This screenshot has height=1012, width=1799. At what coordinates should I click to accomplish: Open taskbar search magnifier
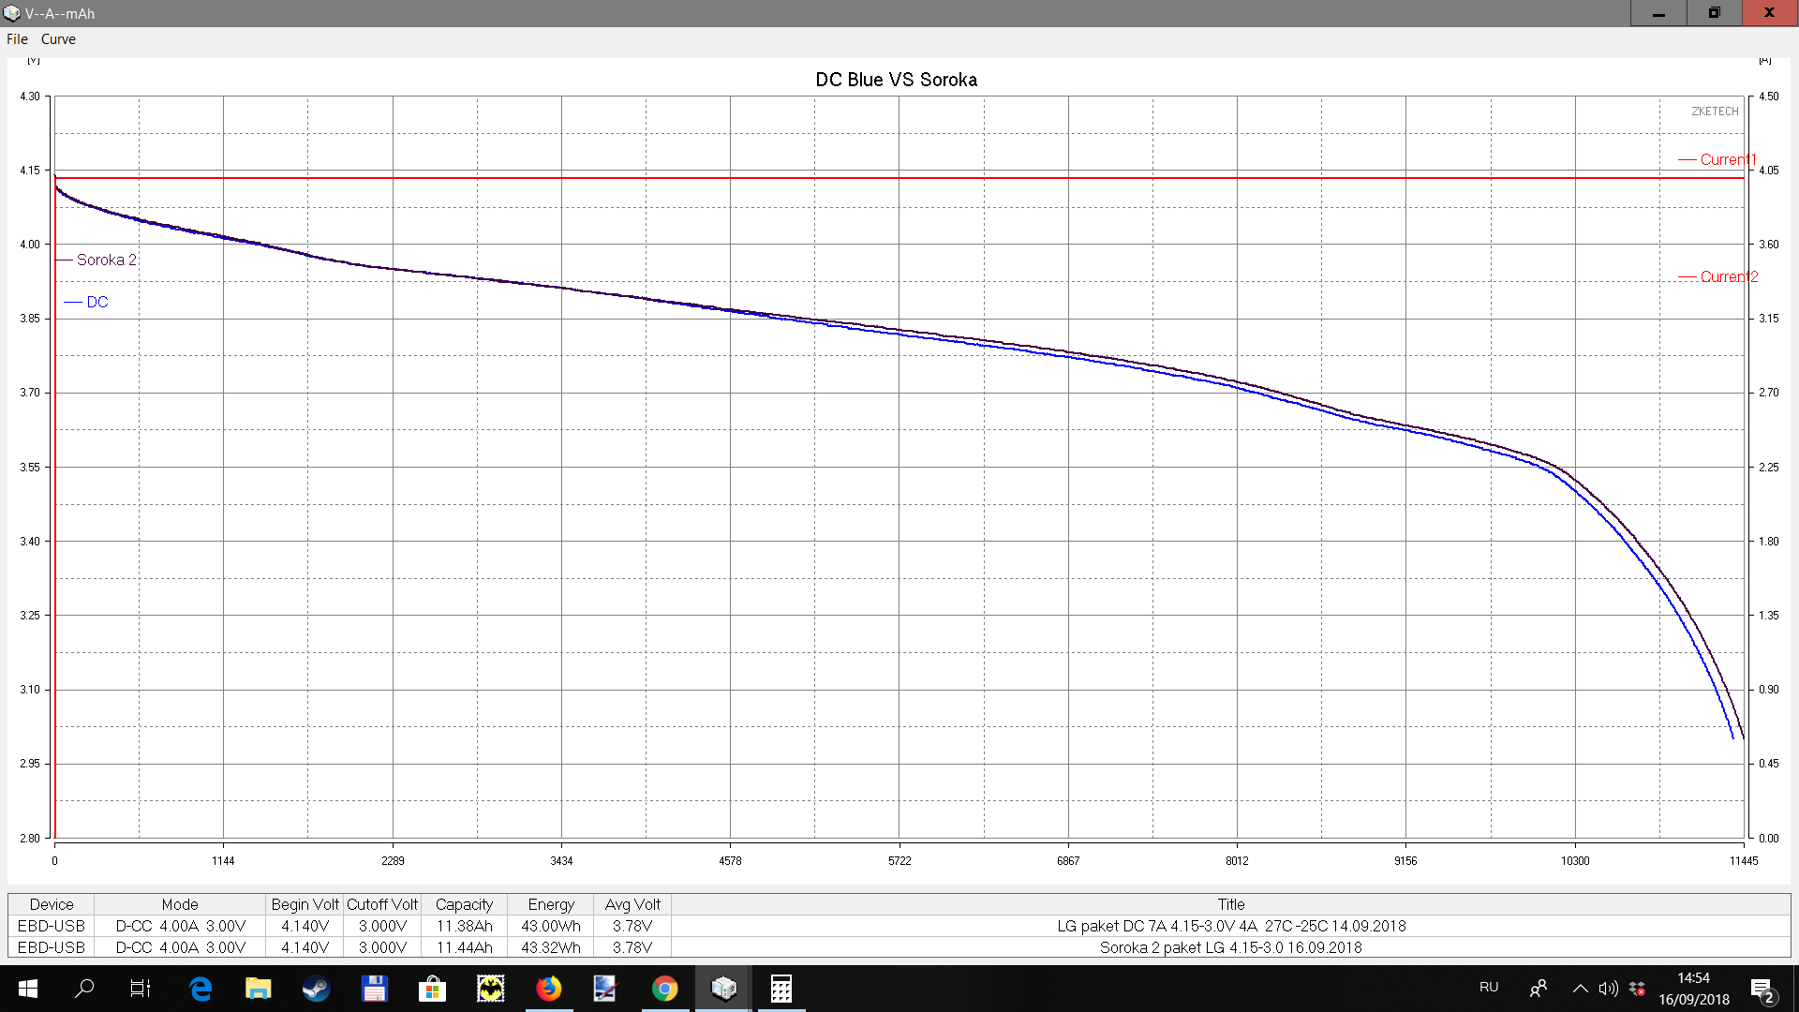pos(84,989)
